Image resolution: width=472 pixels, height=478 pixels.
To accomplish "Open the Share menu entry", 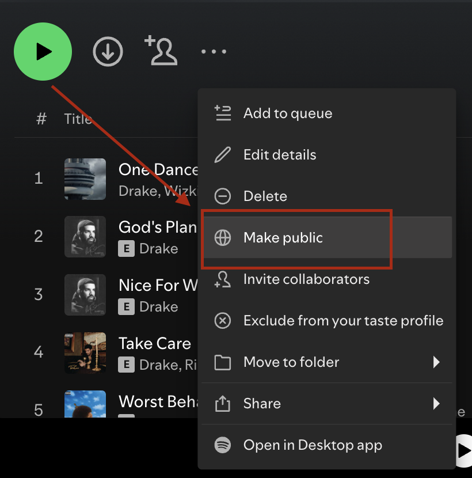I will pyautogui.click(x=326, y=403).
